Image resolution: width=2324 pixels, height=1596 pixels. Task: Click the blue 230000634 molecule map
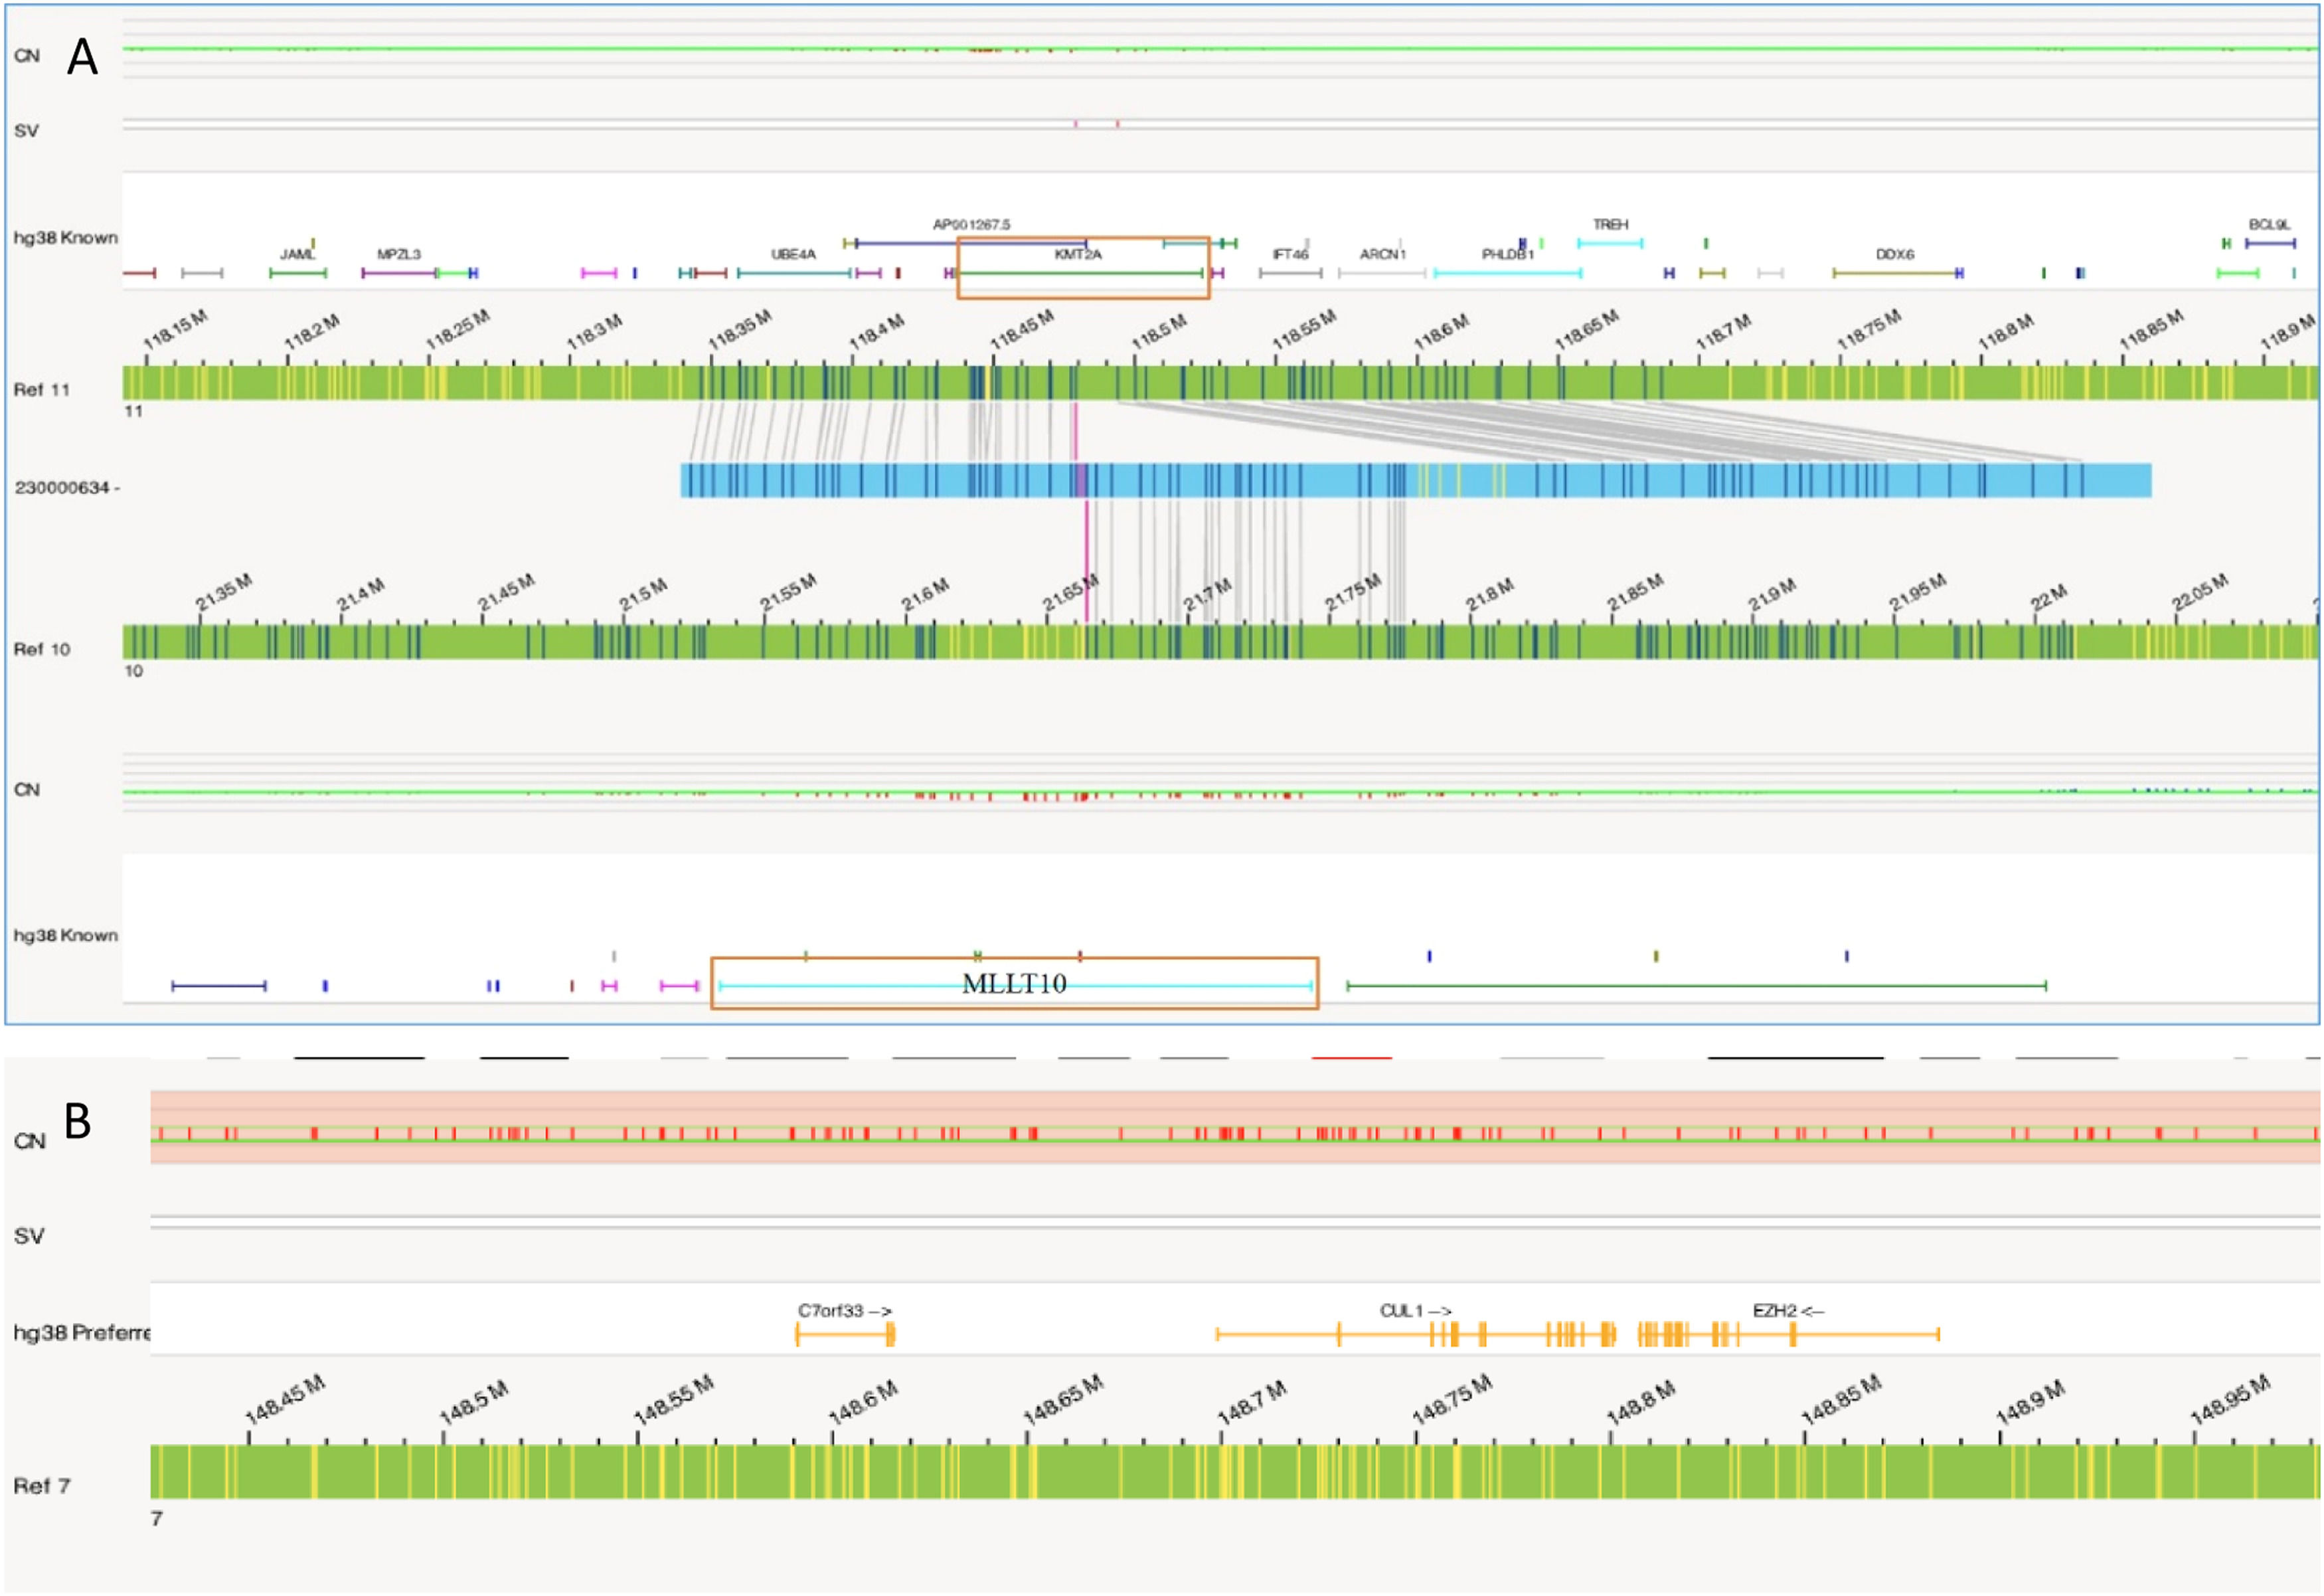pyautogui.click(x=1415, y=481)
